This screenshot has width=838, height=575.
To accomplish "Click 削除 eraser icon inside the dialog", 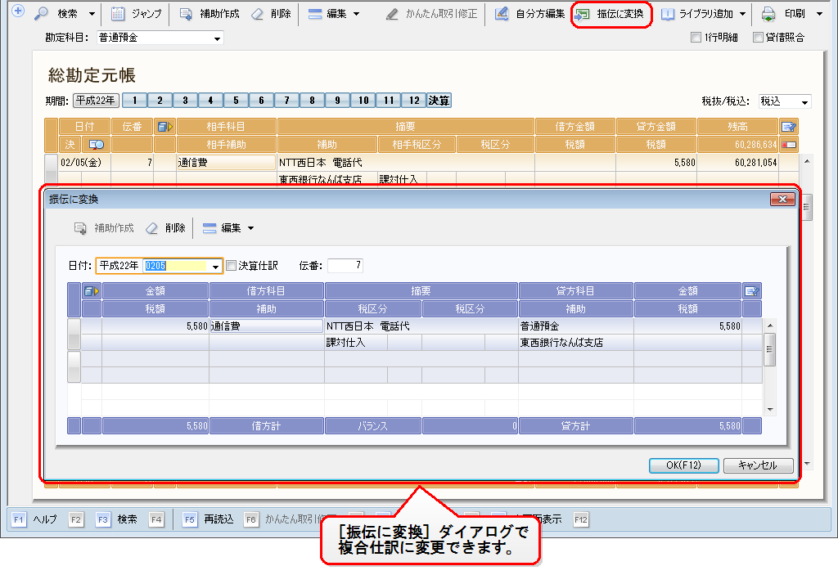I will [x=151, y=228].
